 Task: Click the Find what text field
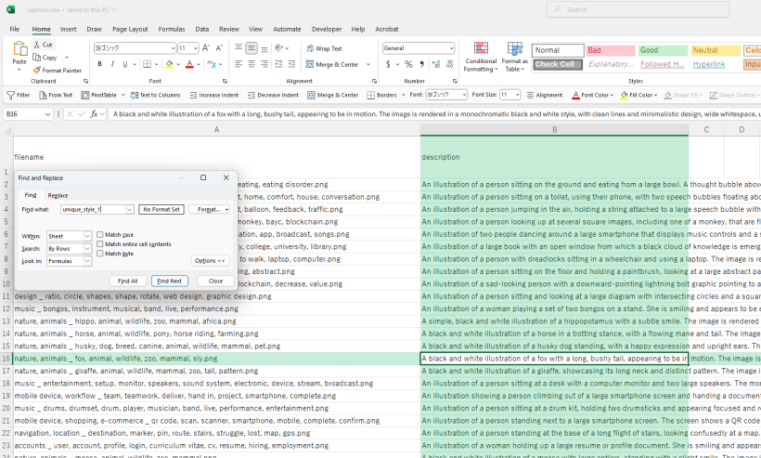91,210
